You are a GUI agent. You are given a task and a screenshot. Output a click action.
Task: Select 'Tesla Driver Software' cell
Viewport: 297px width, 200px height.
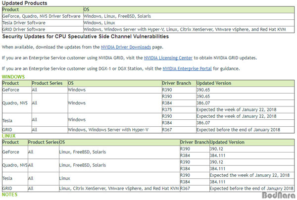pyautogui.click(x=43, y=23)
